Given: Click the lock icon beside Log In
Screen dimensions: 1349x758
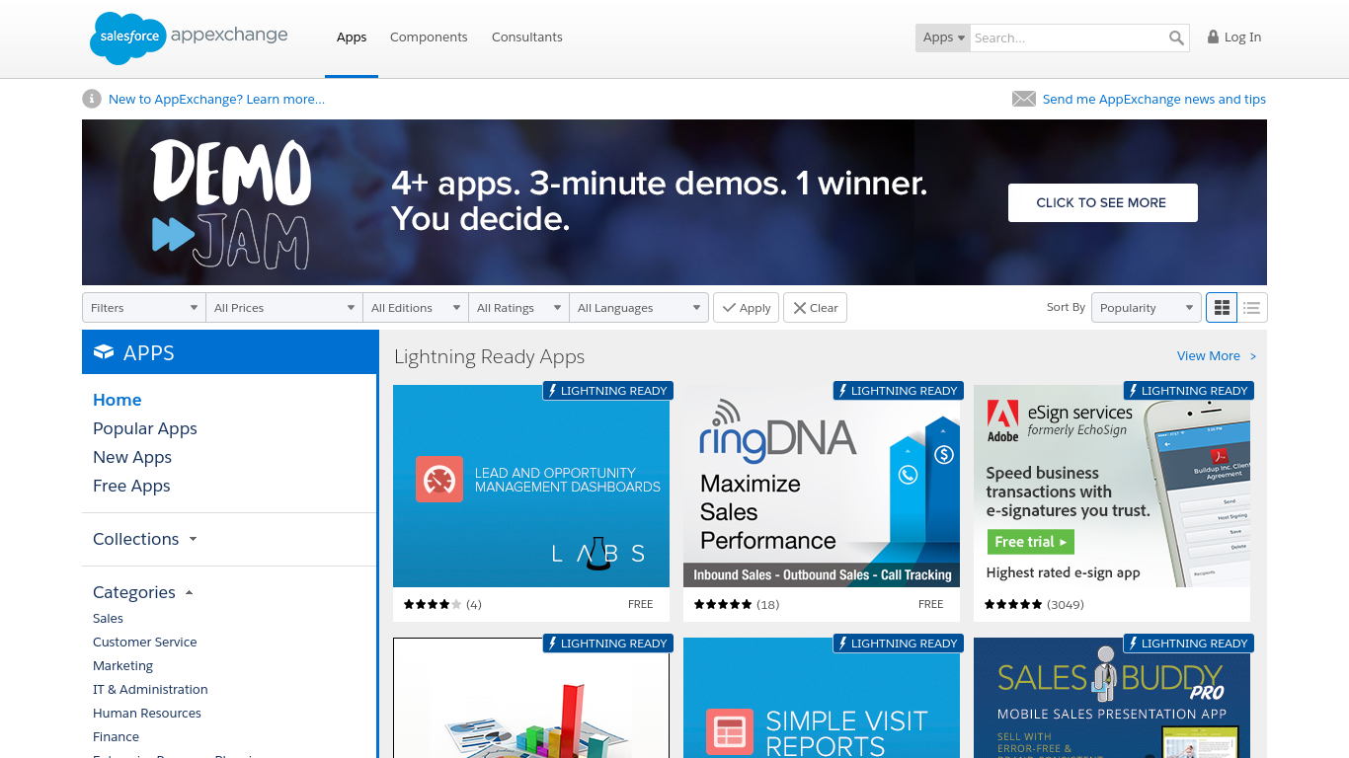Looking at the screenshot, I should [1213, 37].
